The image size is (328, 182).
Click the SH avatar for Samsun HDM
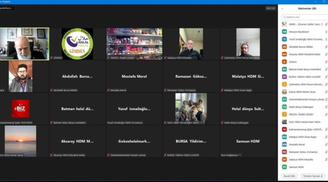pos(284,167)
